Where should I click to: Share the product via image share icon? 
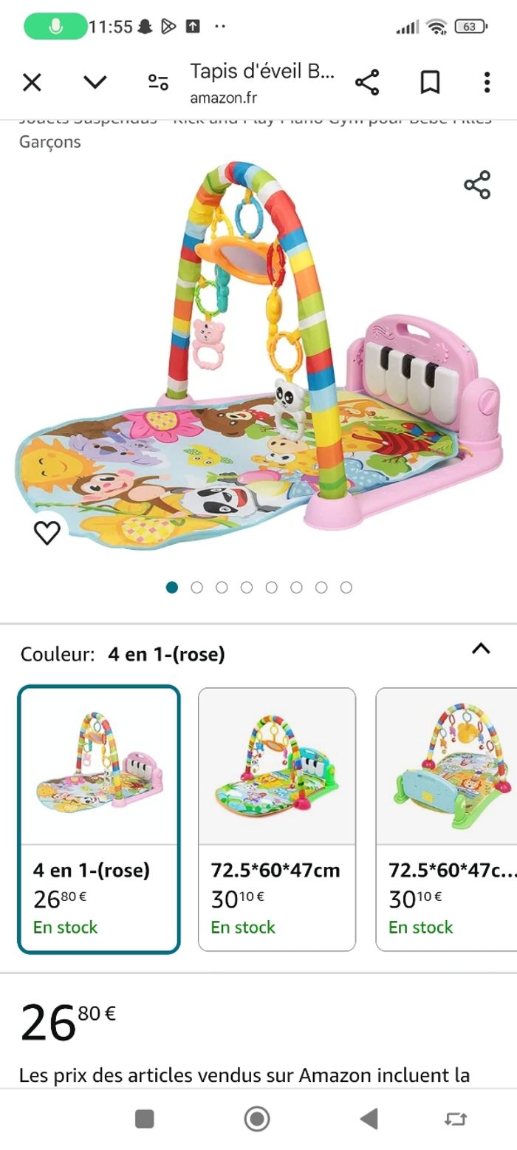(477, 185)
